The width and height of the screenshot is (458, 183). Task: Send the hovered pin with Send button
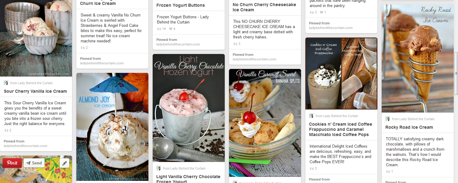click(34, 163)
